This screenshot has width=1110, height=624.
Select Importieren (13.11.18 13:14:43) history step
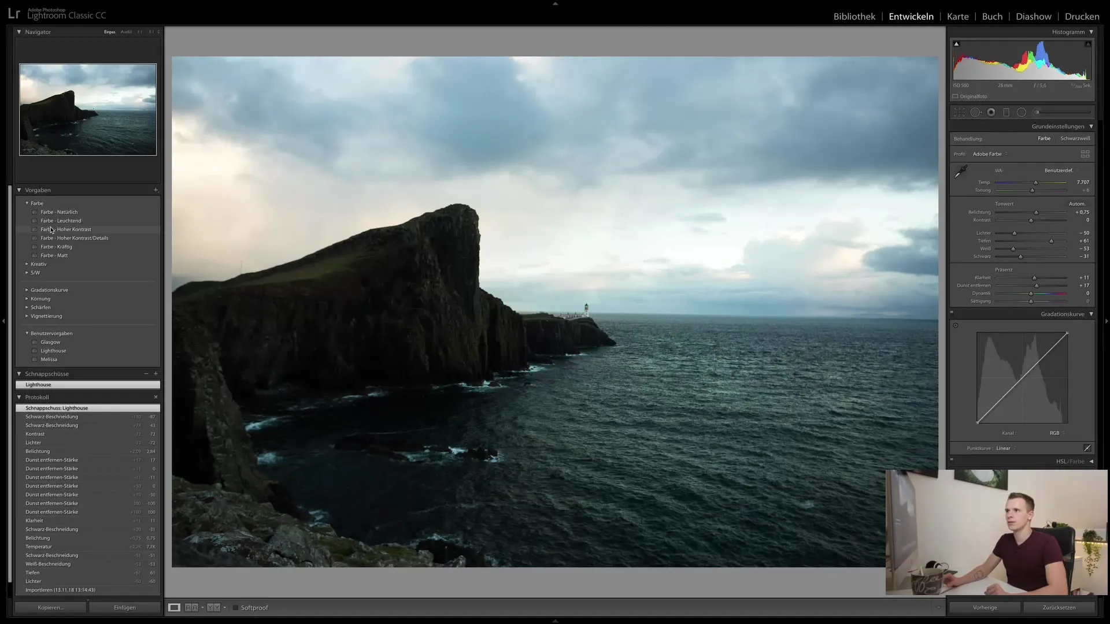[x=88, y=590]
